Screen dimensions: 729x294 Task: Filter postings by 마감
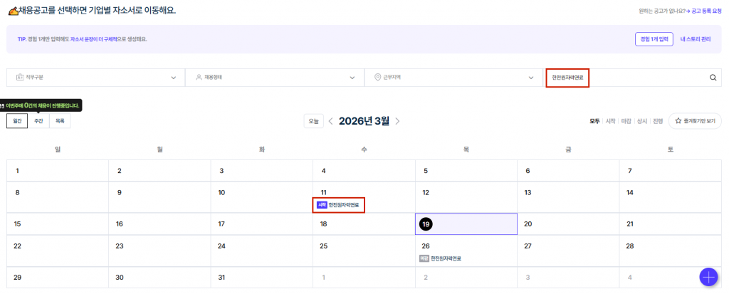coord(626,121)
